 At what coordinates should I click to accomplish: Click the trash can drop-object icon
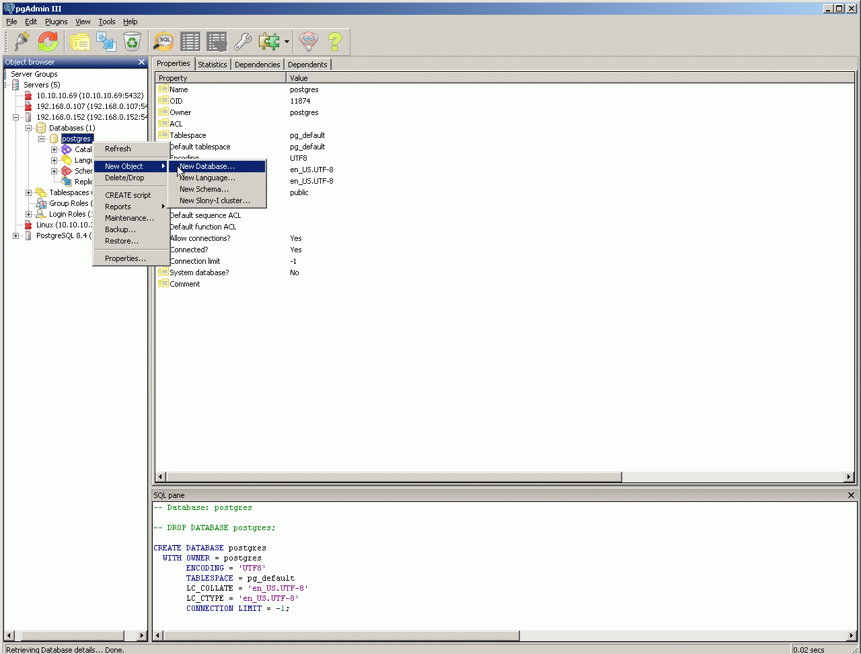132,42
